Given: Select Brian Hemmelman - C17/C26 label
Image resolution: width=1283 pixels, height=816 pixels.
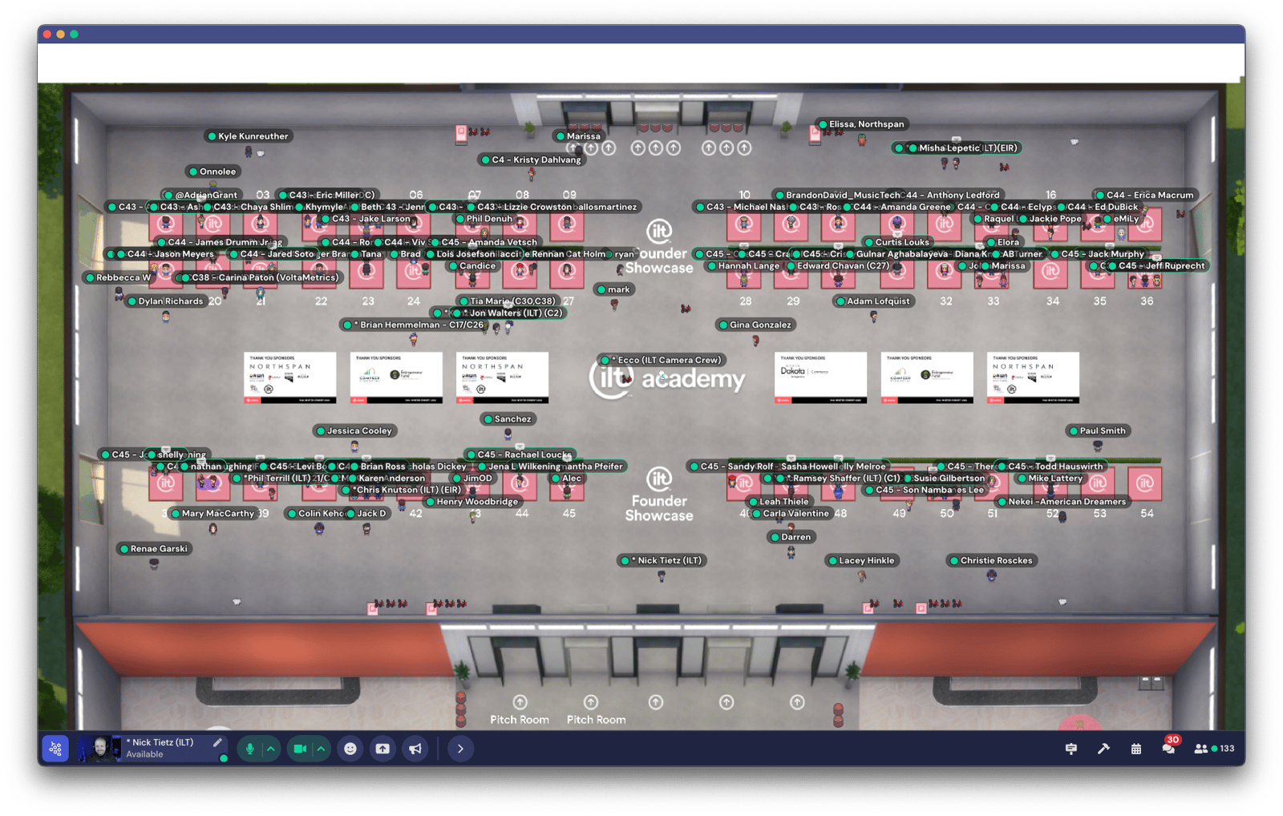Looking at the screenshot, I should pos(416,325).
